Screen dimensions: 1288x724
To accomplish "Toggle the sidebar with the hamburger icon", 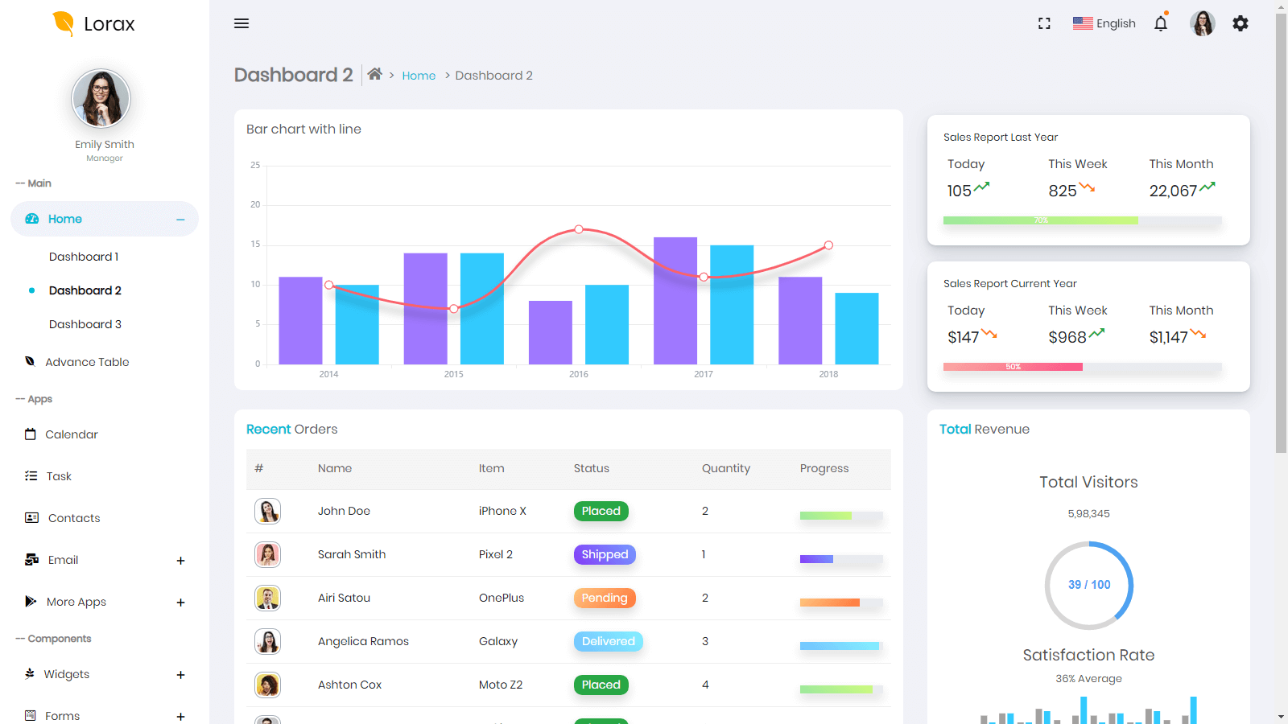I will 241,23.
